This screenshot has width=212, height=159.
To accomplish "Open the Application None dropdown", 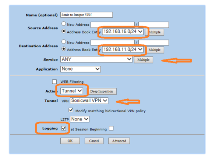I will point(81,69).
